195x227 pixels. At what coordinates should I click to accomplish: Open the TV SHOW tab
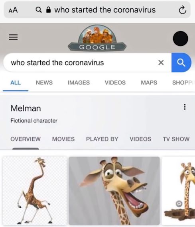pos(176,139)
